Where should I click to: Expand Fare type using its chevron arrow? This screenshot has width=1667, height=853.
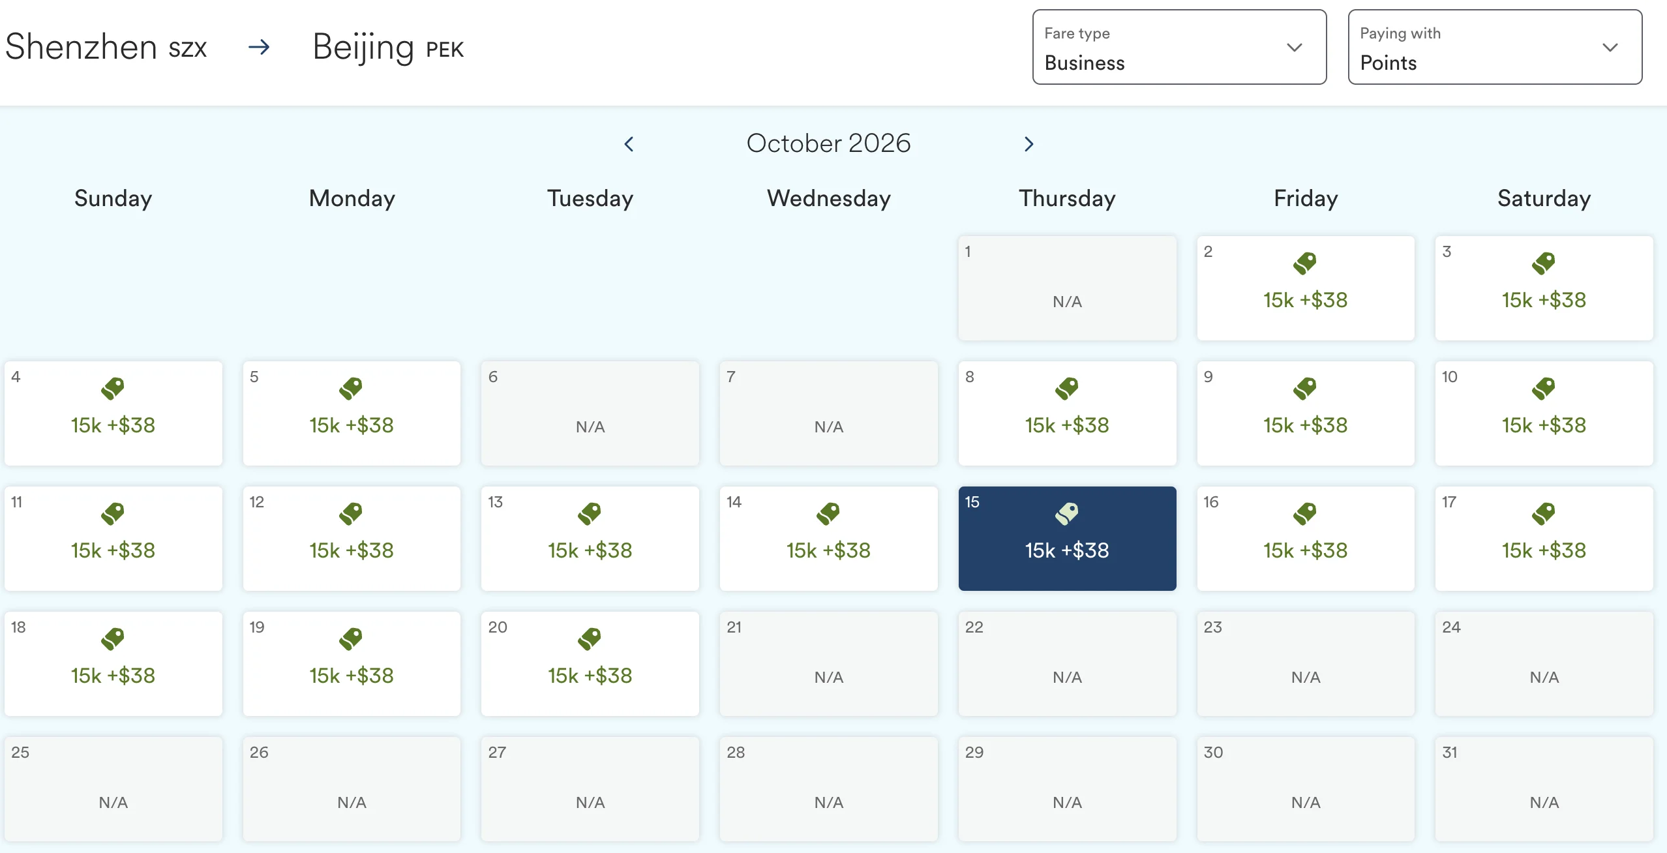(x=1294, y=48)
